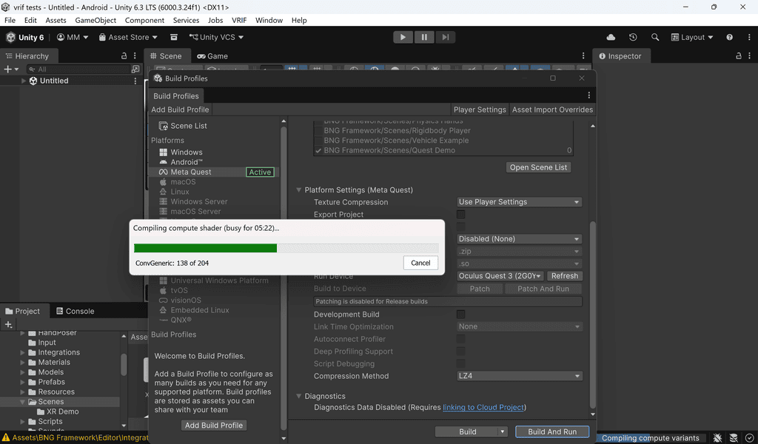Switch to the Game tab
Image resolution: width=758 pixels, height=444 pixels.
coord(212,56)
